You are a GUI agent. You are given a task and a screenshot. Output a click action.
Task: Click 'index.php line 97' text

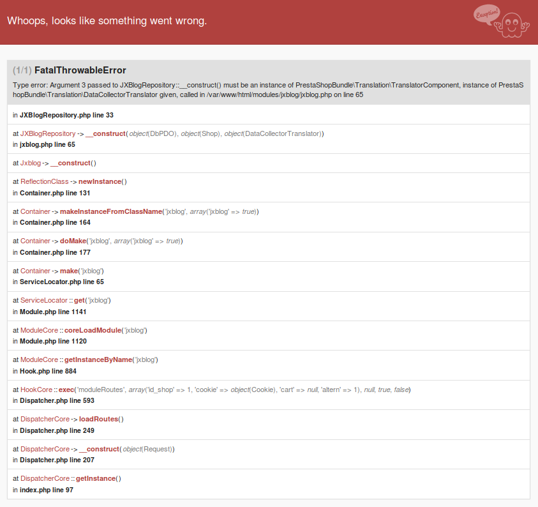click(x=47, y=490)
